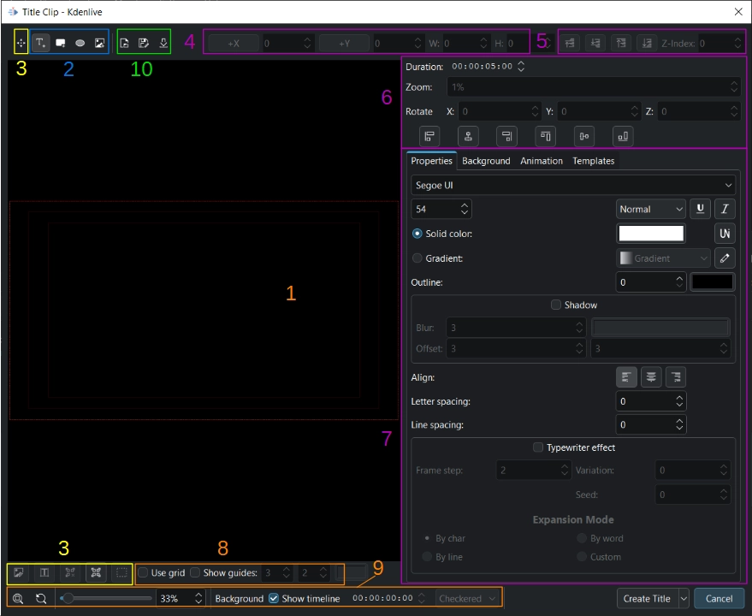Select the Rectangle tool
The image size is (752, 616).
pyautogui.click(x=61, y=42)
